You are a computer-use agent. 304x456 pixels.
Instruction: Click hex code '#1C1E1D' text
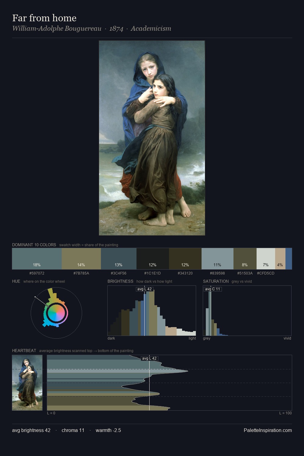(153, 273)
